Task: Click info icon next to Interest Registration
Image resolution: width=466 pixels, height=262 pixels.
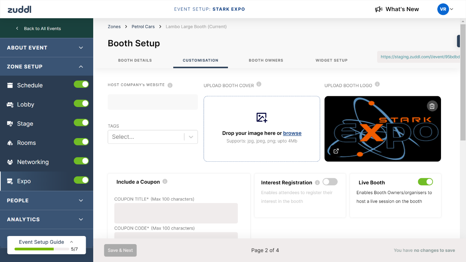Action: tap(317, 183)
